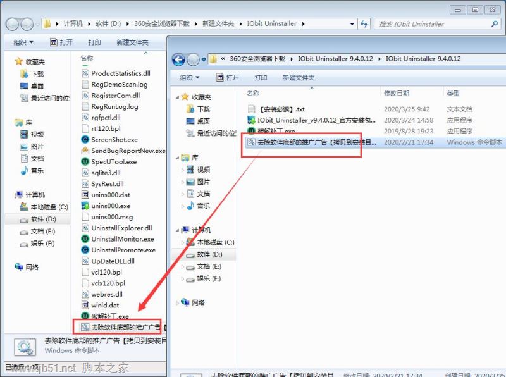
Task: Navigate to 计算机 breadcrumb in rear window
Action: tap(73, 23)
